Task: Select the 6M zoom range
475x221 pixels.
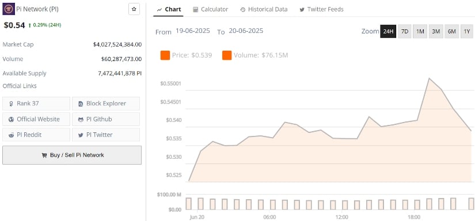Action: 451,31
